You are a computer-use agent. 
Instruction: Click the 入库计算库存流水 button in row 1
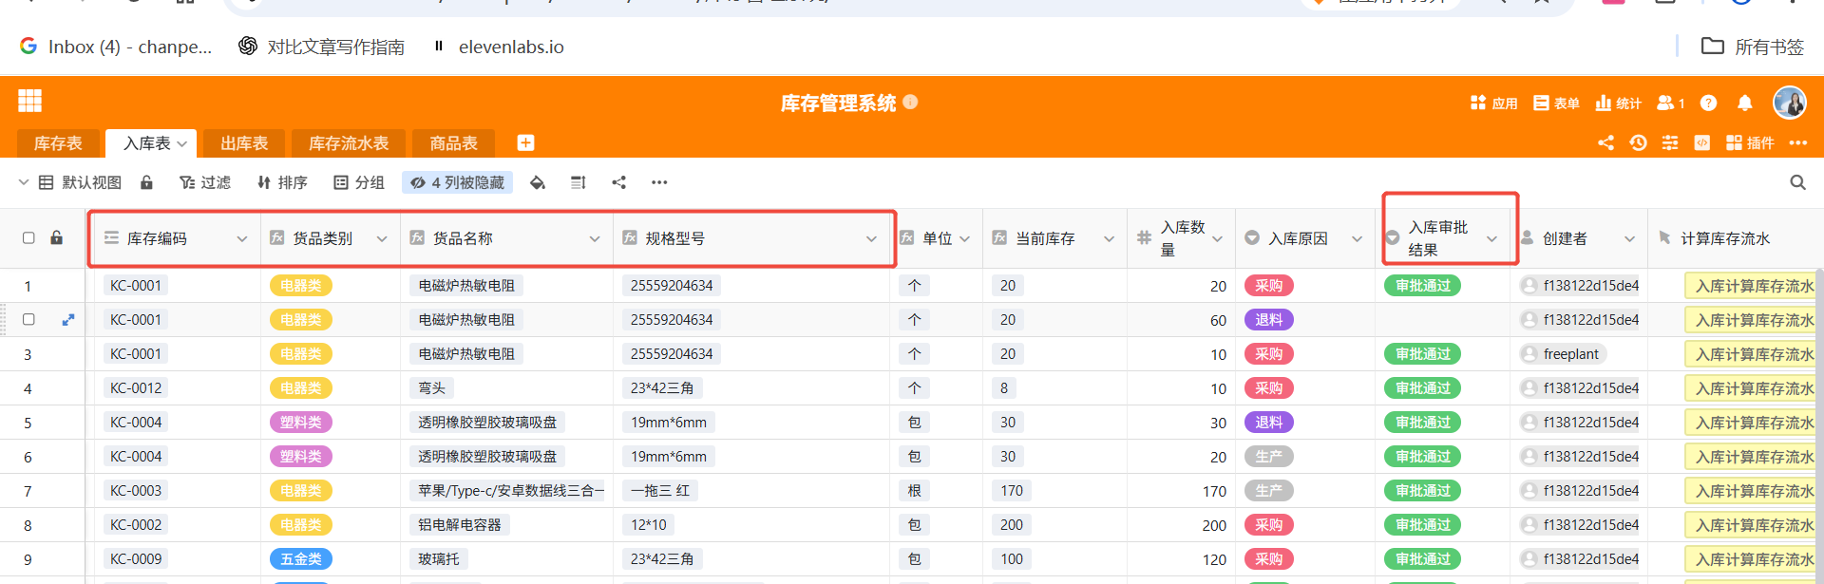click(x=1754, y=286)
